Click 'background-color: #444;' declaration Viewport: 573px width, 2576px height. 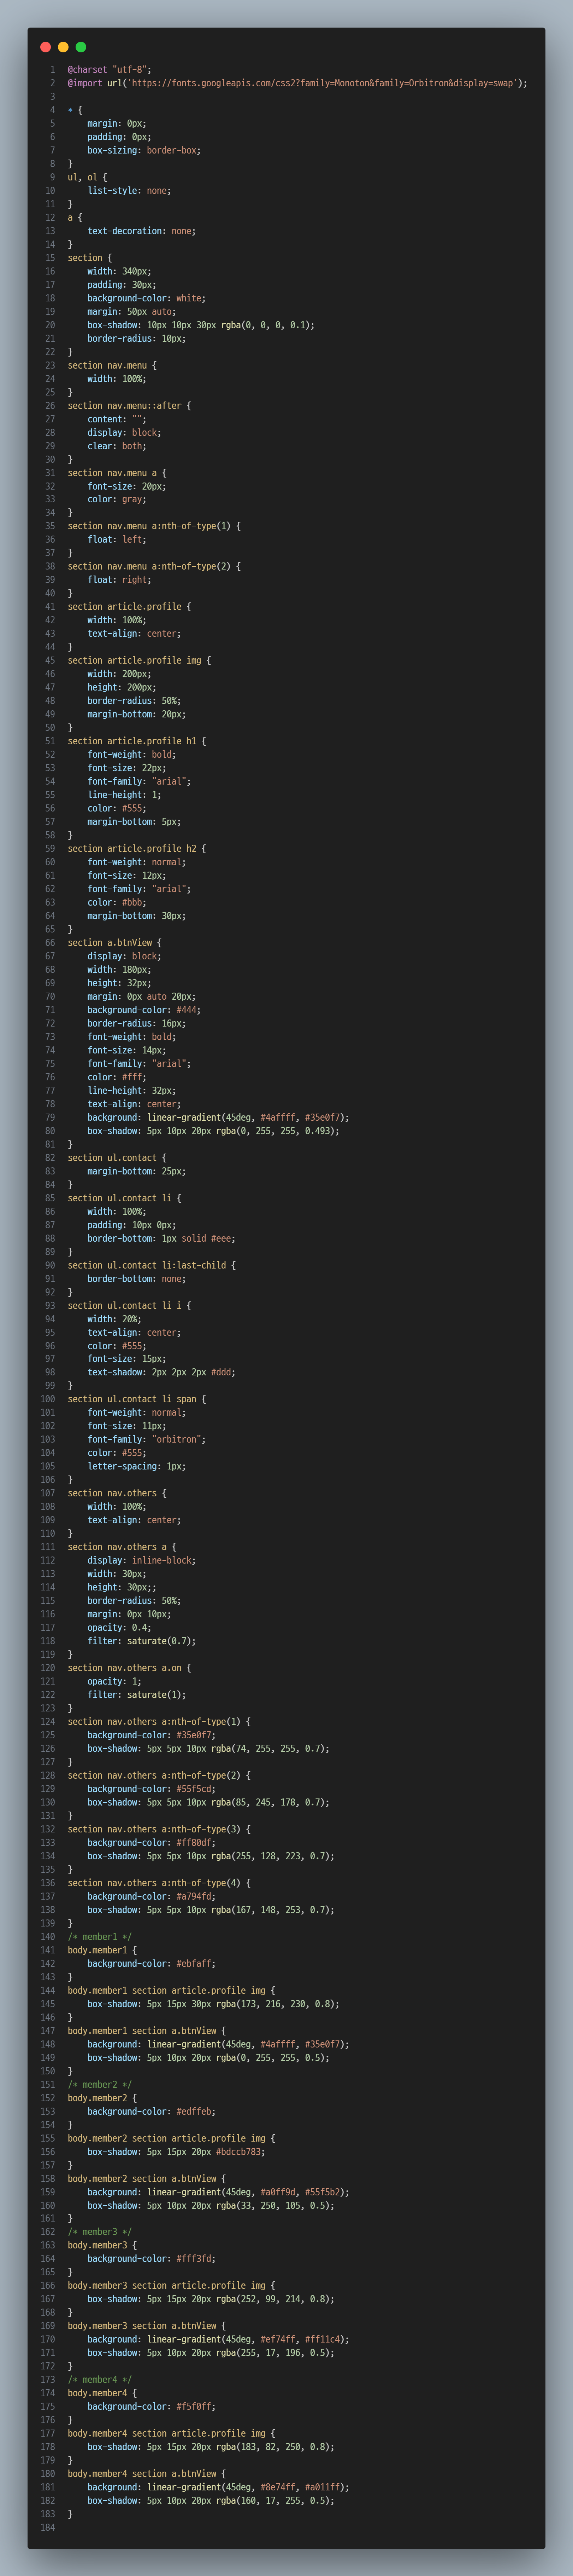(144, 1010)
